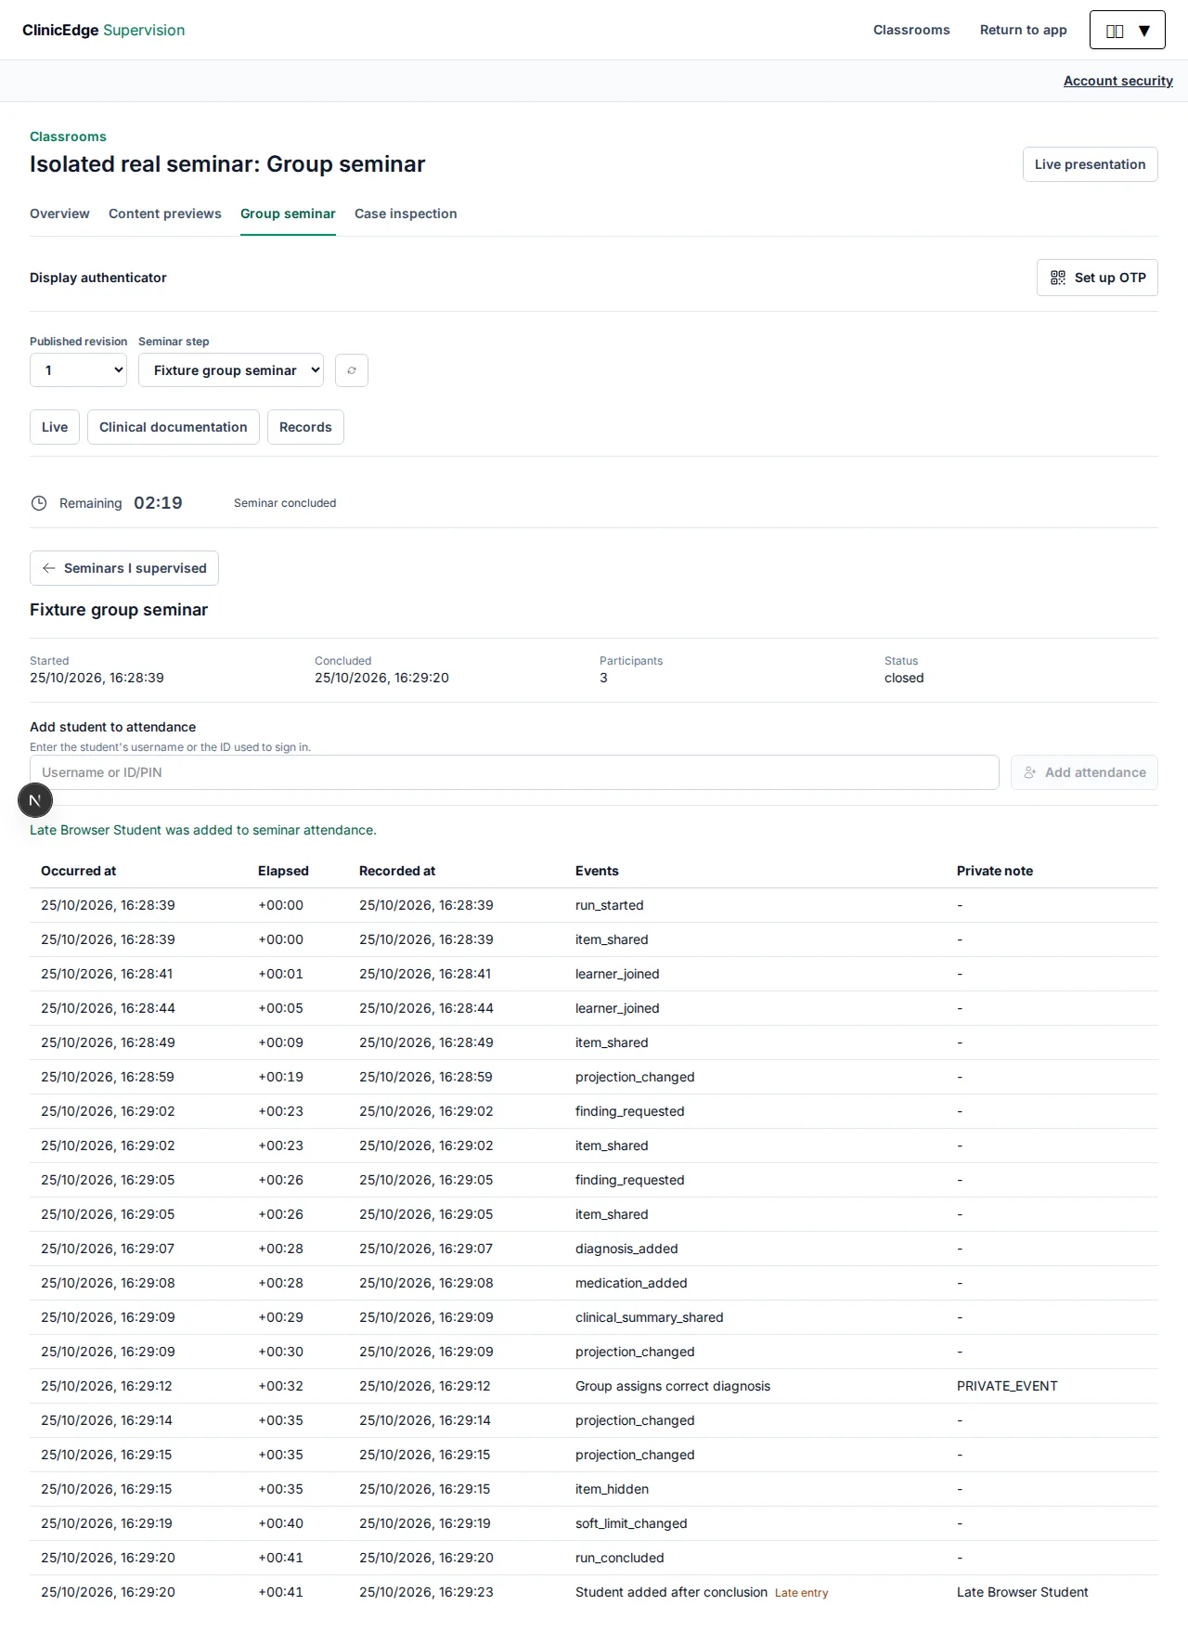Click the item_hidden event cell

tap(612, 1489)
